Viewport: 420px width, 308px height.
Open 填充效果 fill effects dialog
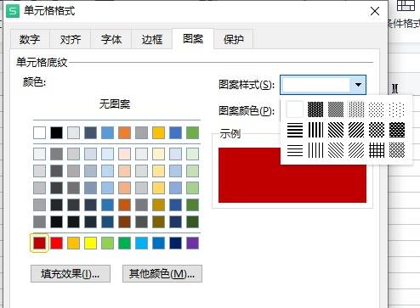71,274
